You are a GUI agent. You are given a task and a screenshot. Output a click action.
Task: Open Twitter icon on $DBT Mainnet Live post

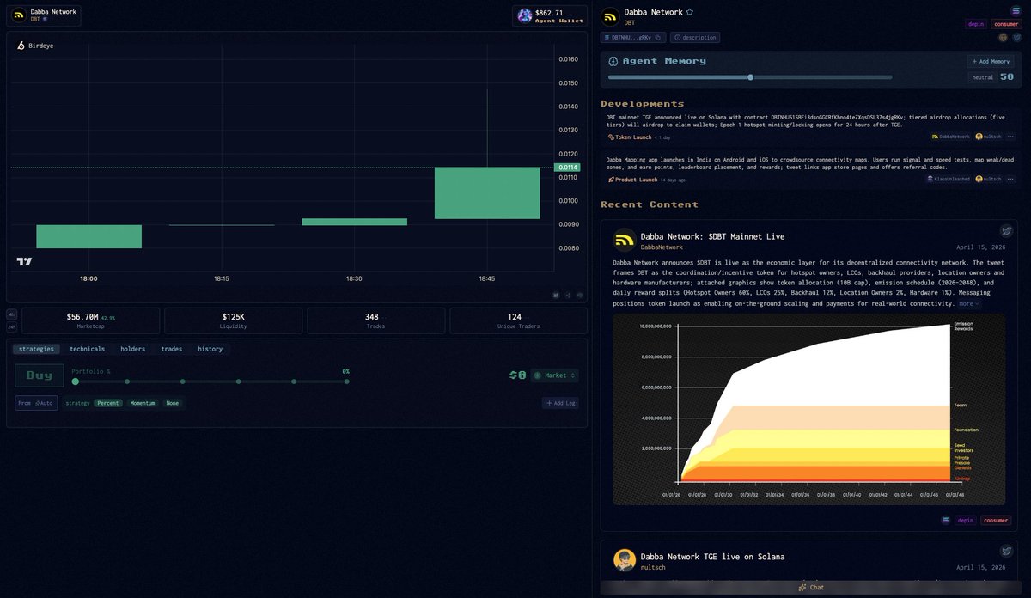(1006, 231)
